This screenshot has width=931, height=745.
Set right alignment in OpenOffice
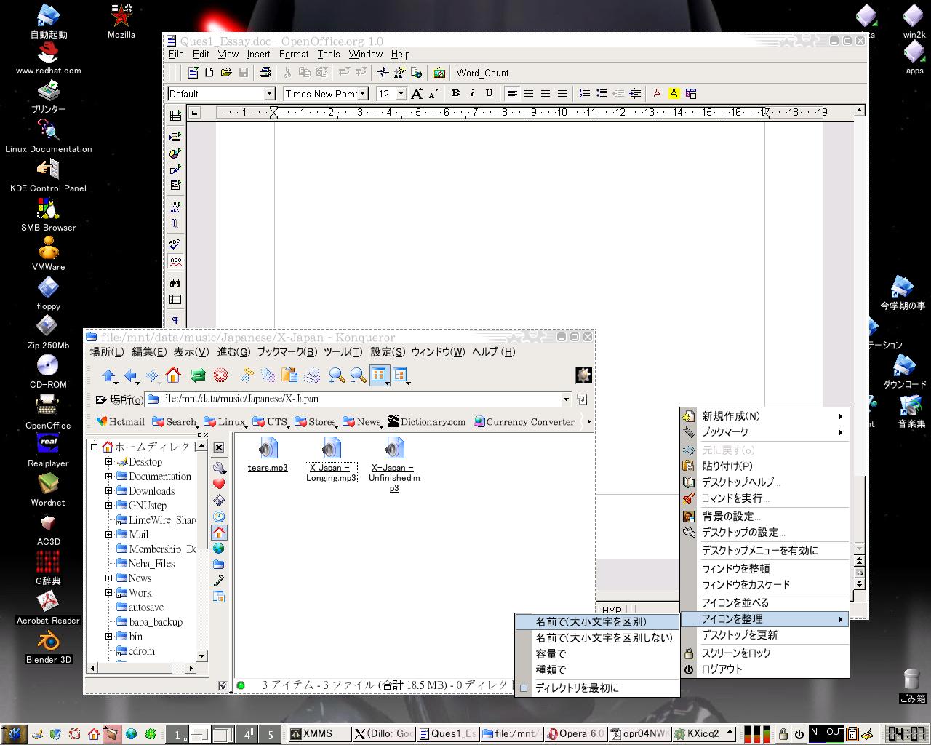tap(546, 93)
